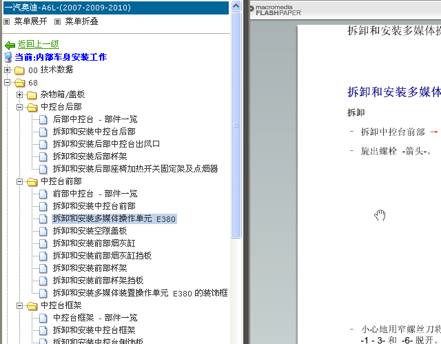Select the 中控台前部 folder label

pyautogui.click(x=61, y=181)
